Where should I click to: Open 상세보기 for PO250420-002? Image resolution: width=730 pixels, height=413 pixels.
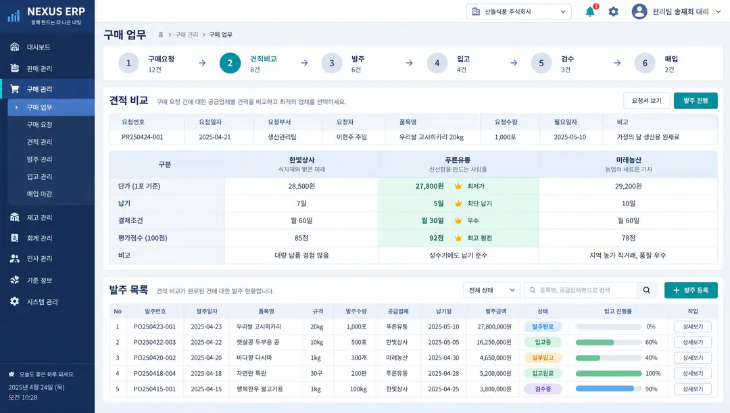(x=693, y=358)
